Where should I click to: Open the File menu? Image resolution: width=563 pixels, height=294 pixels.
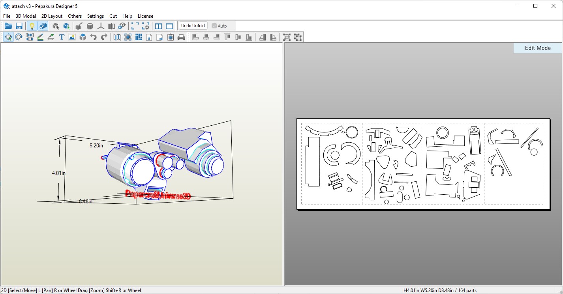pos(7,16)
